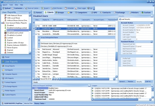Viewport: 155px width, 106px height.
Task: Expand the Edmund Deiters user row
Action: pos(36,71)
